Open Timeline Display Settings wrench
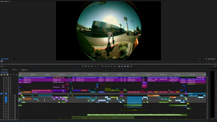217x122 pixels. (13, 74)
